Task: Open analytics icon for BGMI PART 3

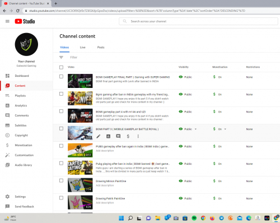Action: click(108, 136)
